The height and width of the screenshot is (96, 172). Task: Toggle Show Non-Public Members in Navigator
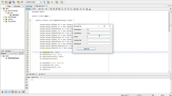[x=13, y=92]
